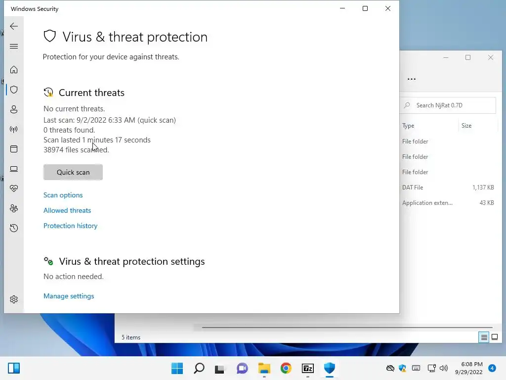Open File Explorer from the taskbar
This screenshot has height=380, width=506.
pos(264,368)
